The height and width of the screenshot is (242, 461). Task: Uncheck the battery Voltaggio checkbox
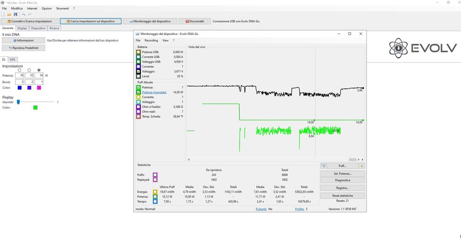click(x=138, y=71)
